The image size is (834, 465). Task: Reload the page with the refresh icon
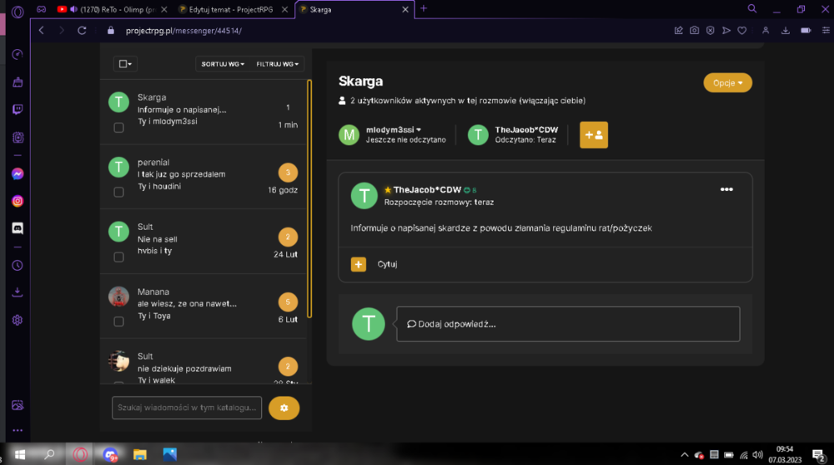coord(82,31)
